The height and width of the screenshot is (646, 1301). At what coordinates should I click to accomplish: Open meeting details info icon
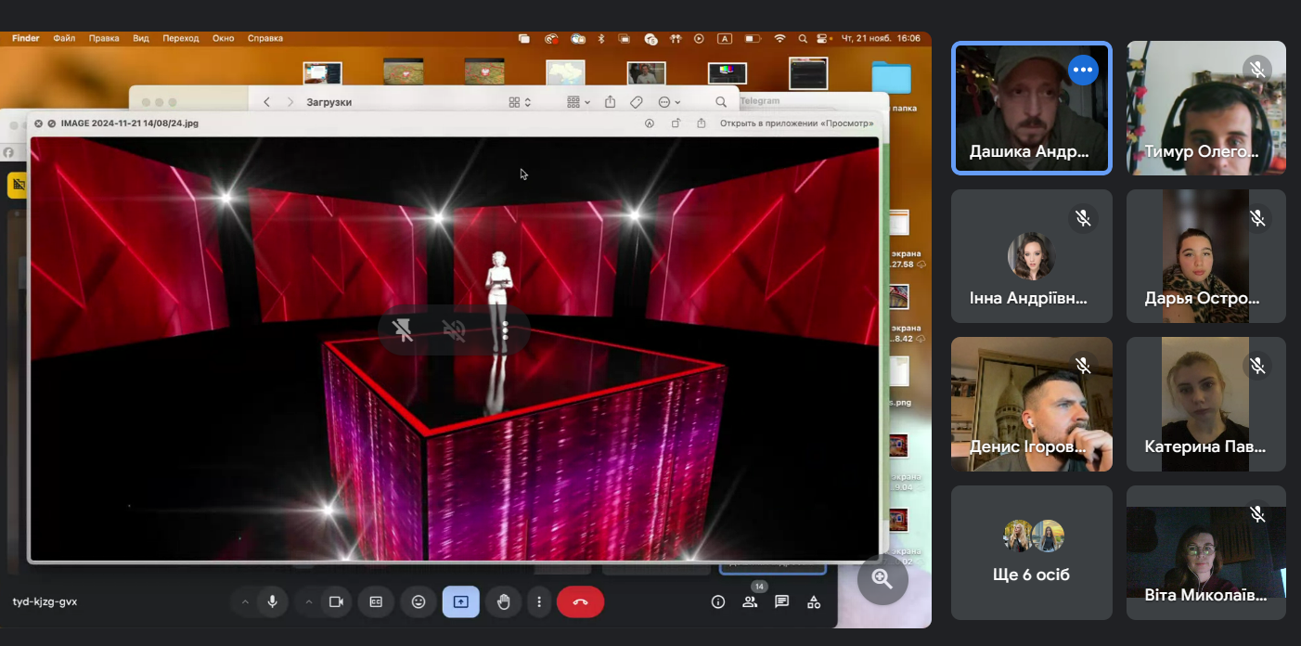coord(717,601)
